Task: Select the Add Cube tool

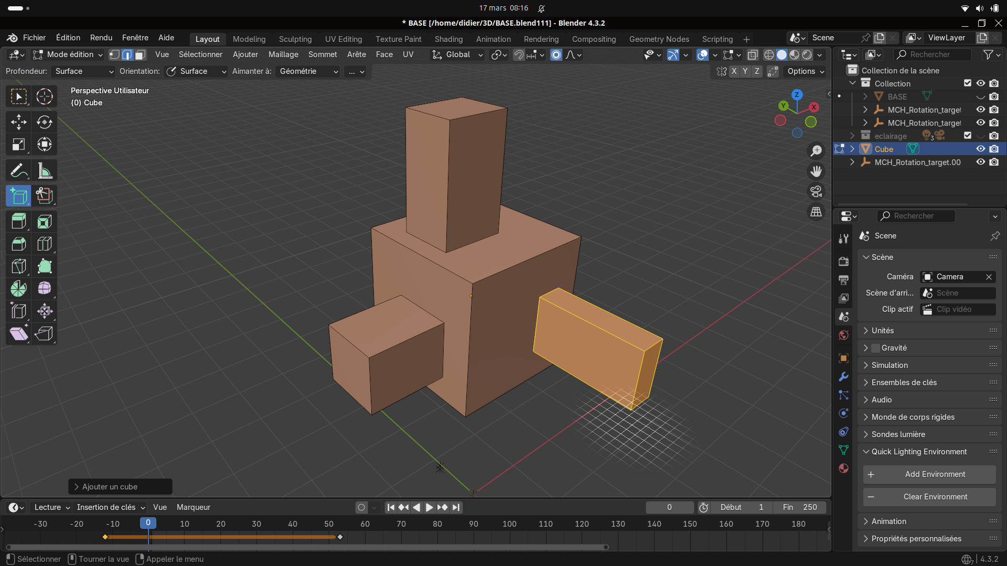Action: point(18,196)
